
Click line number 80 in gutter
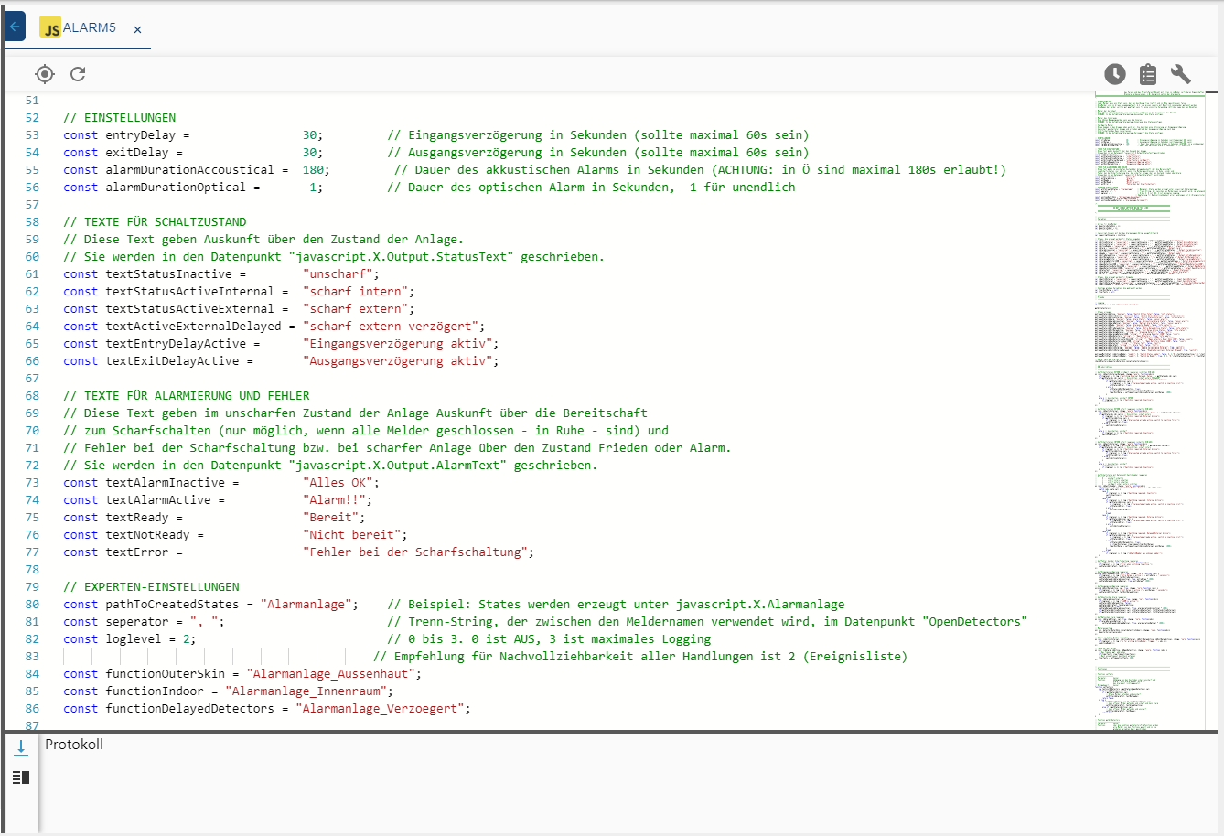click(x=32, y=605)
